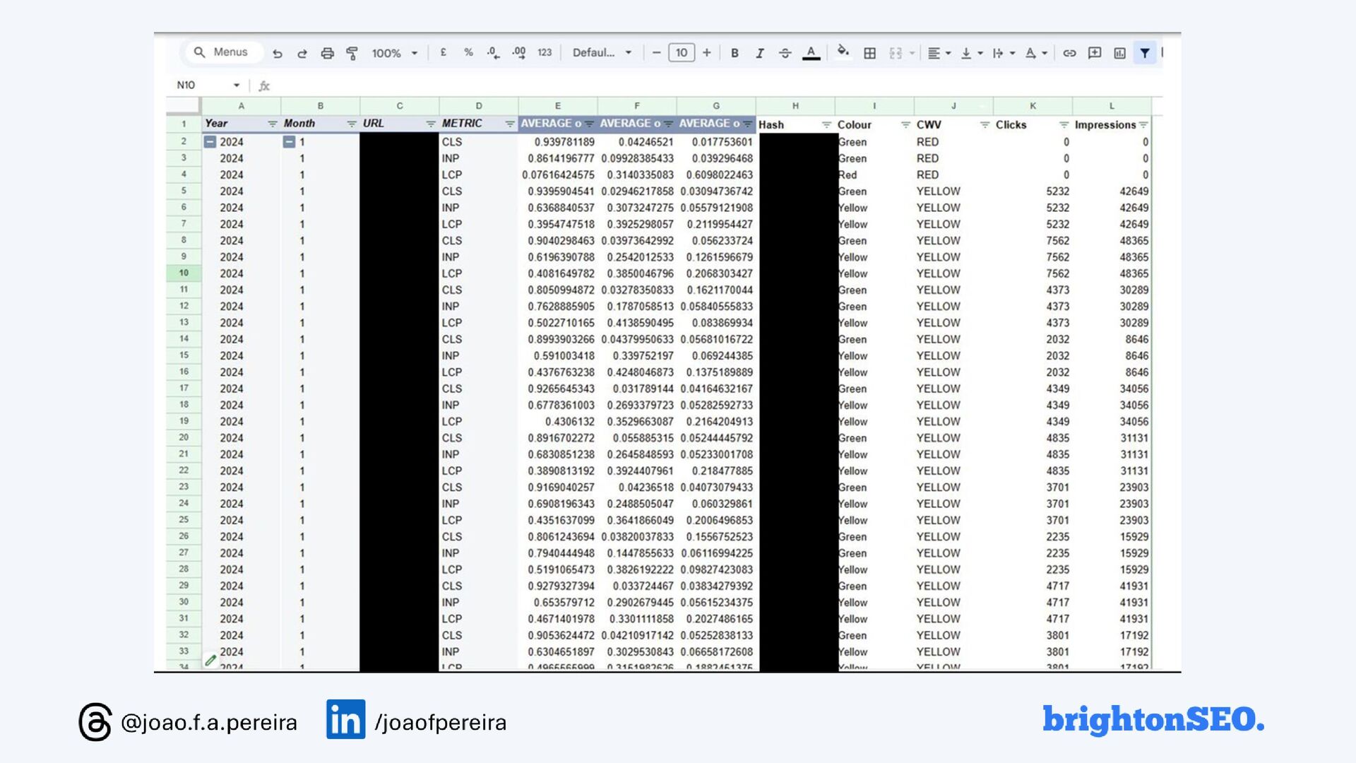Collapse the month 1 group
This screenshot has height=763, width=1356.
[x=289, y=142]
